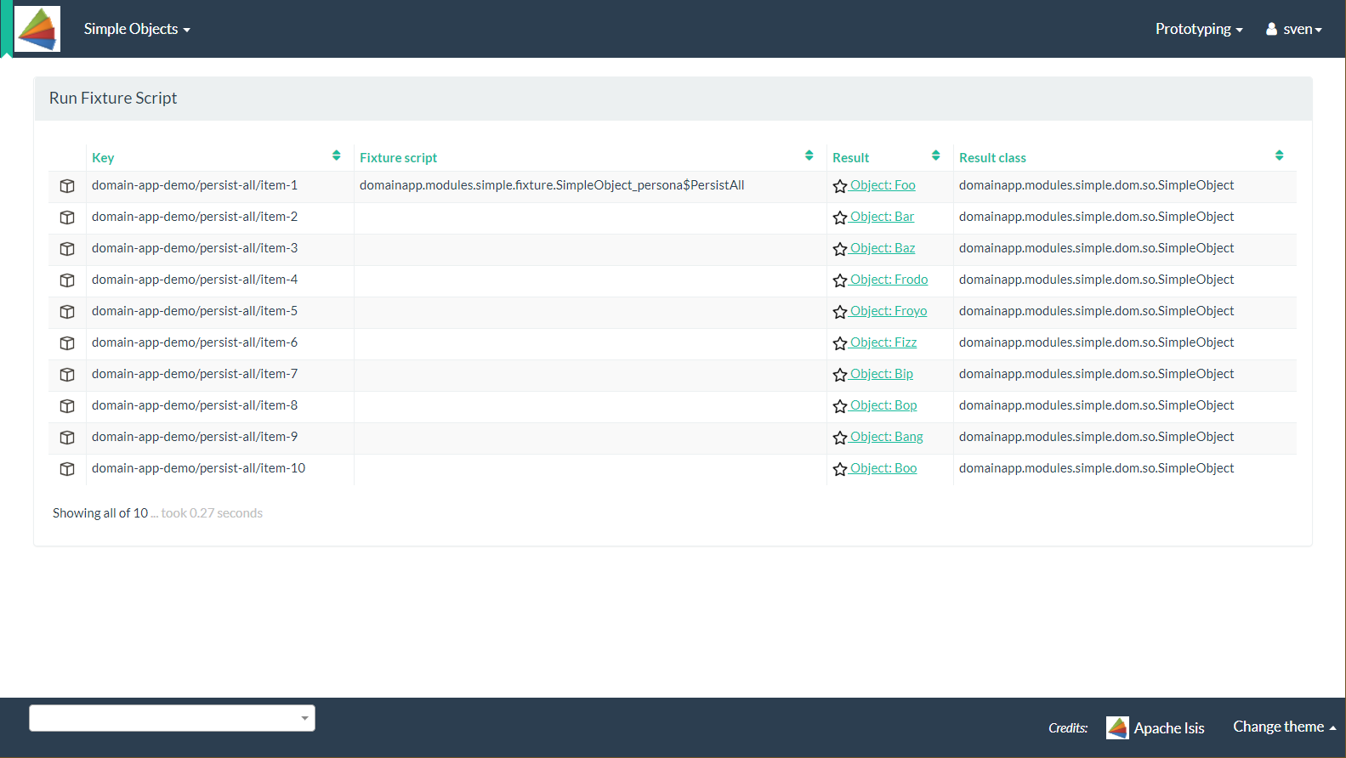Open the Object: Frodo link
The height and width of the screenshot is (758, 1346).
click(889, 280)
